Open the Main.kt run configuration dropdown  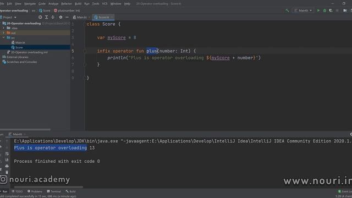pos(303,10)
